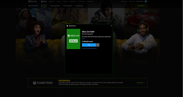Click the Xbox Live Gold product title
Image resolution: width=183 pixels, height=97 pixels.
tap(88, 32)
